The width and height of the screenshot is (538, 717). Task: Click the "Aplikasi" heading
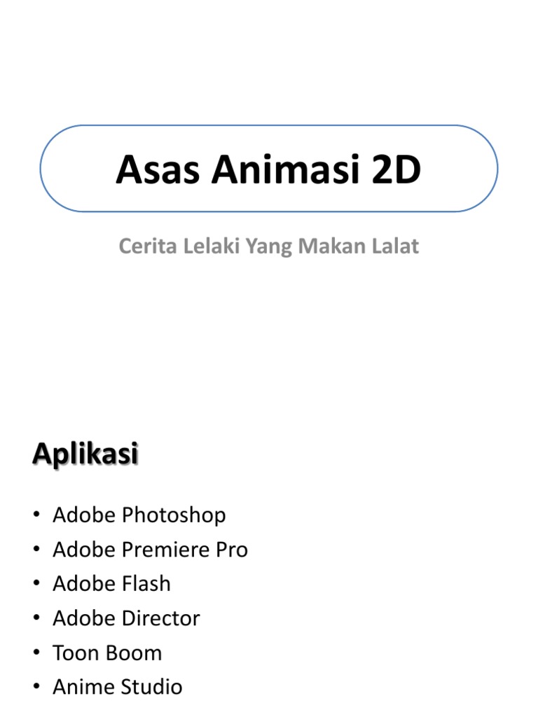[85, 454]
